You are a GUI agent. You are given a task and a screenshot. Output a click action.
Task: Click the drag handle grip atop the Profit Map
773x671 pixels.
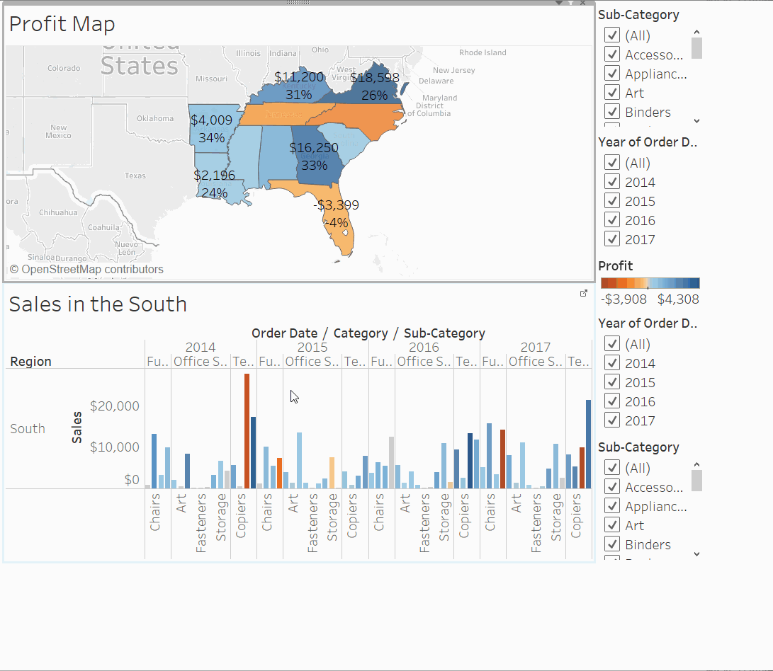point(298,3)
